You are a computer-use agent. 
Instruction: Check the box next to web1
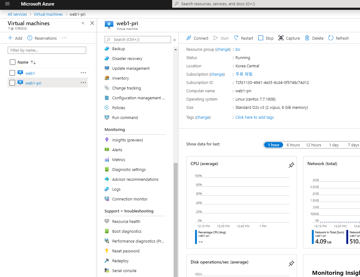tap(12, 73)
